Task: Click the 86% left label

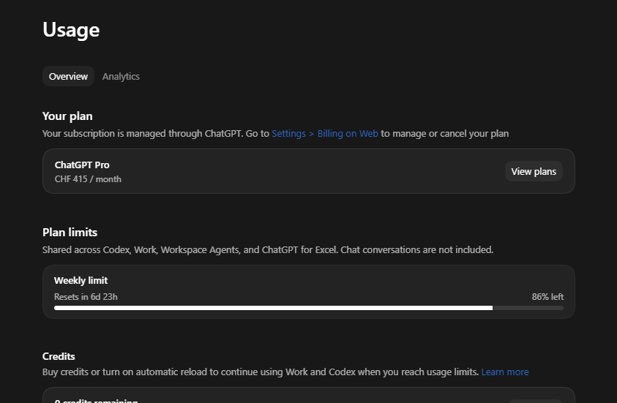Action: 547,297
